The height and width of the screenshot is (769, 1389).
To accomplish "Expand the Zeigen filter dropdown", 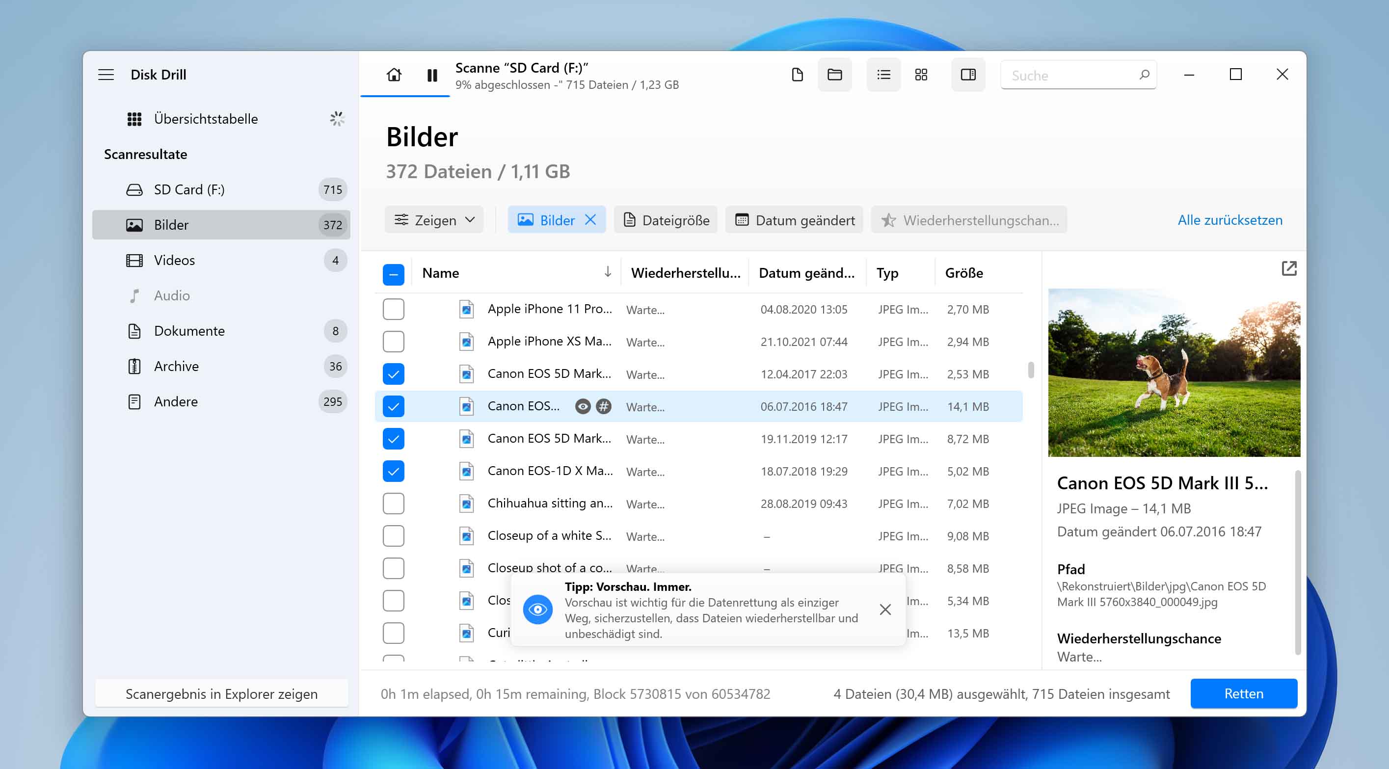I will pos(434,219).
